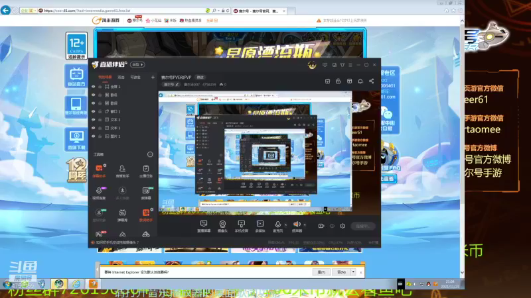Expand the mode pill beside 直播伴侣 logo
Screen dimensions: 531x298
[x=137, y=64]
